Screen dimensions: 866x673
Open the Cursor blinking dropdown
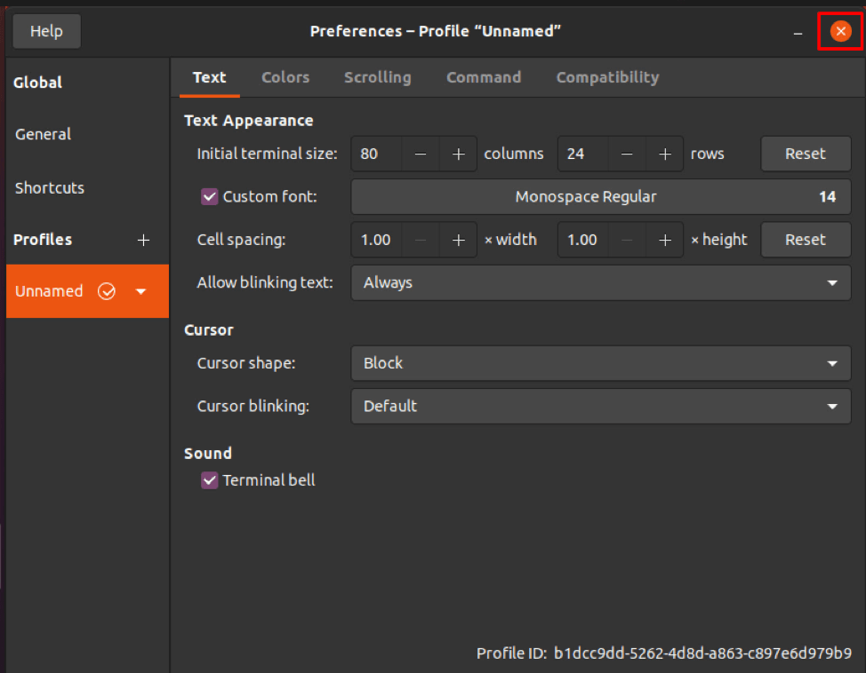pyautogui.click(x=600, y=406)
